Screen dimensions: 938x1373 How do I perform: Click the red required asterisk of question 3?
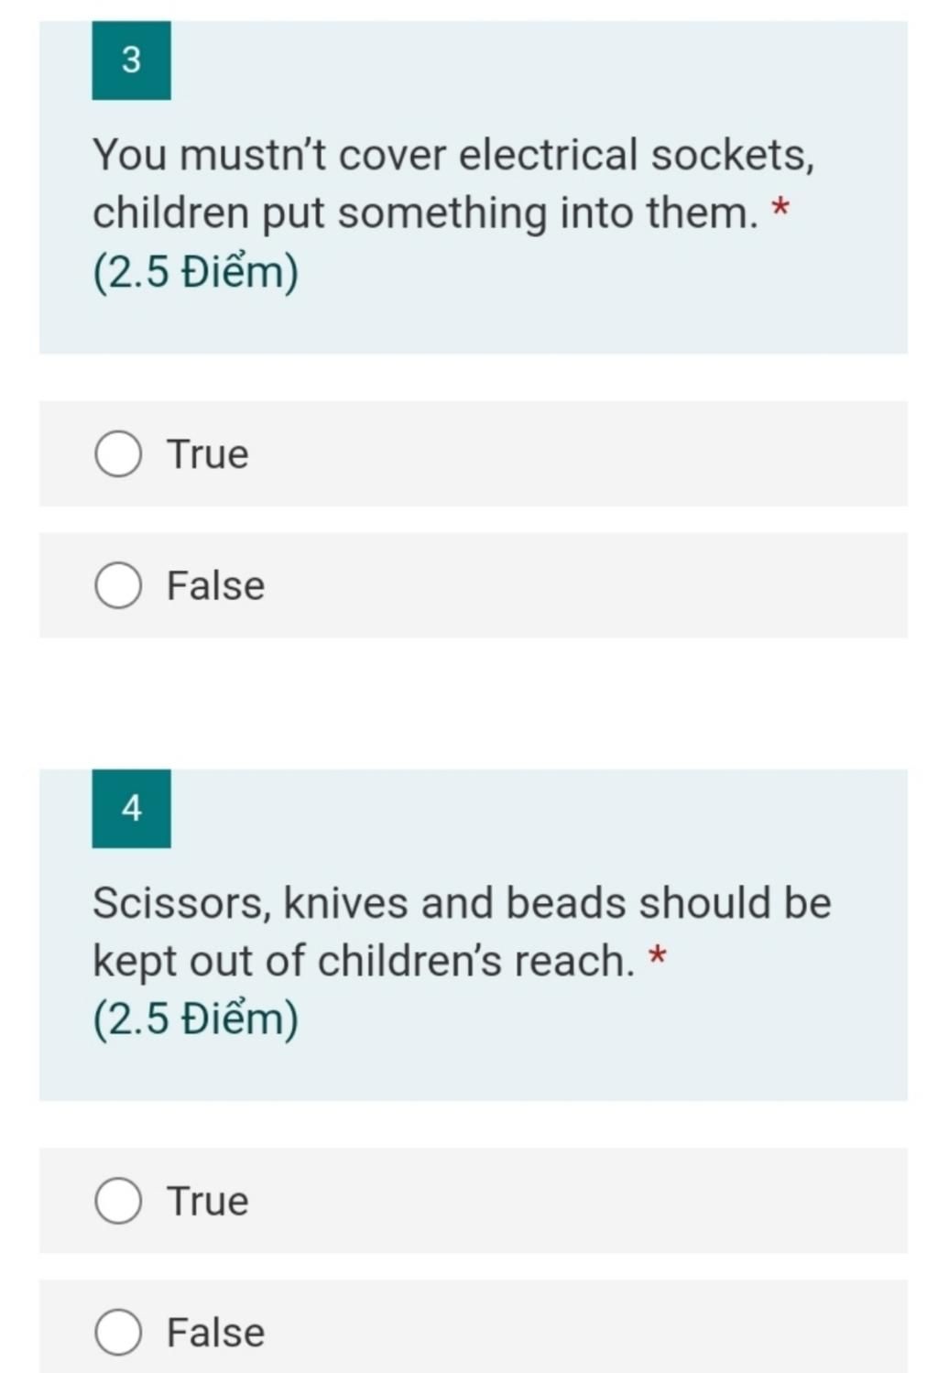pyautogui.click(x=780, y=210)
